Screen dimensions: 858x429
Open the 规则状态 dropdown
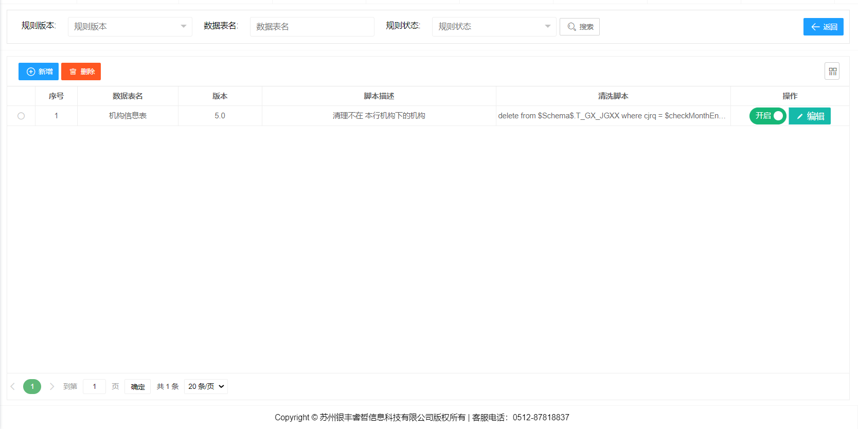click(x=494, y=27)
